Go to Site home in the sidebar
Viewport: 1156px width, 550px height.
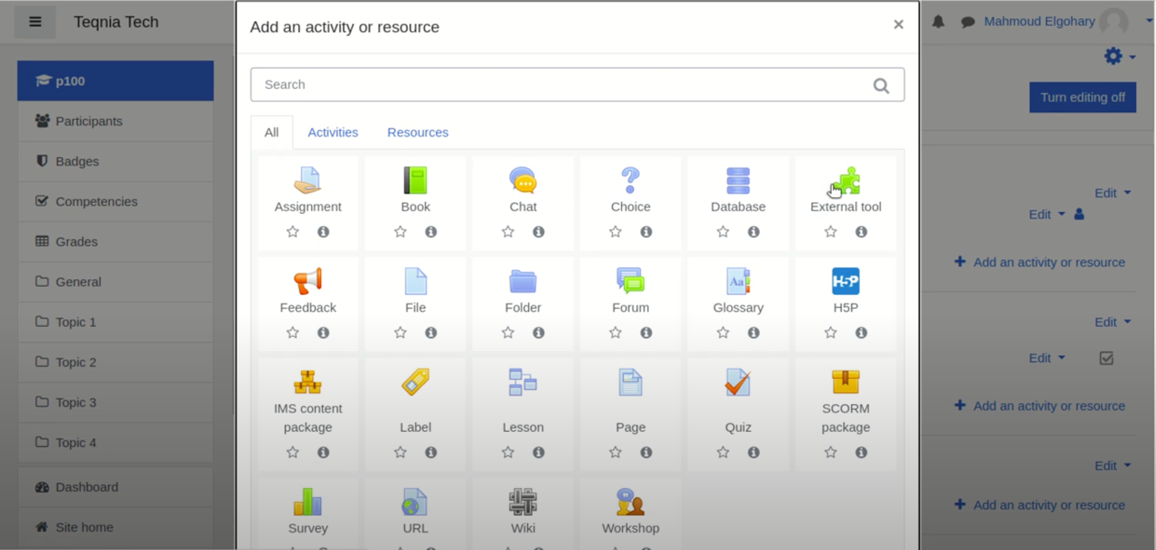(116, 527)
